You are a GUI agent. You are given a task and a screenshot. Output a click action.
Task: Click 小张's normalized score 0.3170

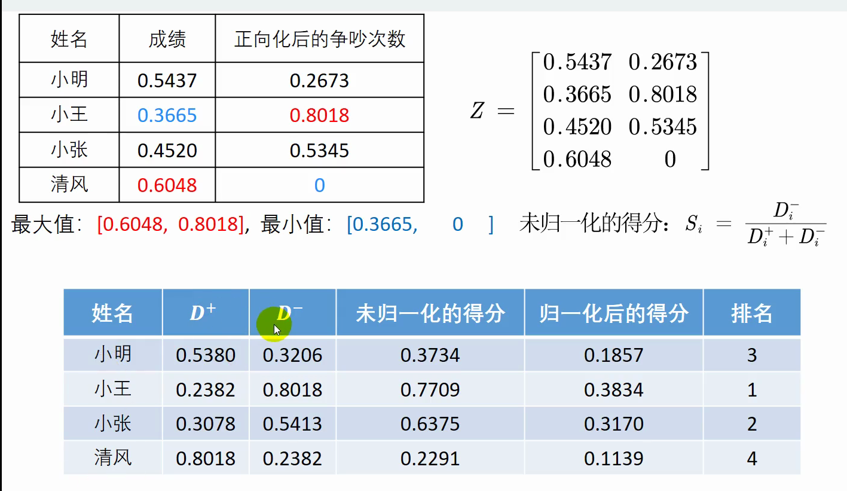click(x=614, y=424)
